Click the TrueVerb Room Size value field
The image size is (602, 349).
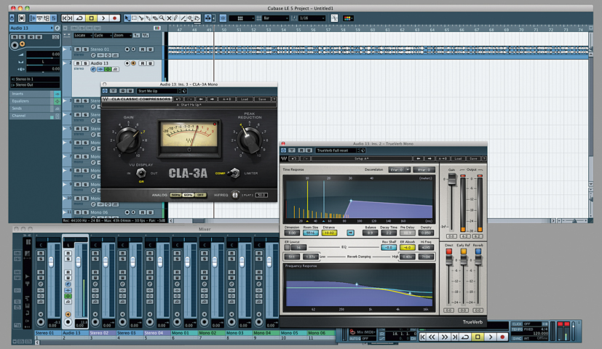(310, 233)
